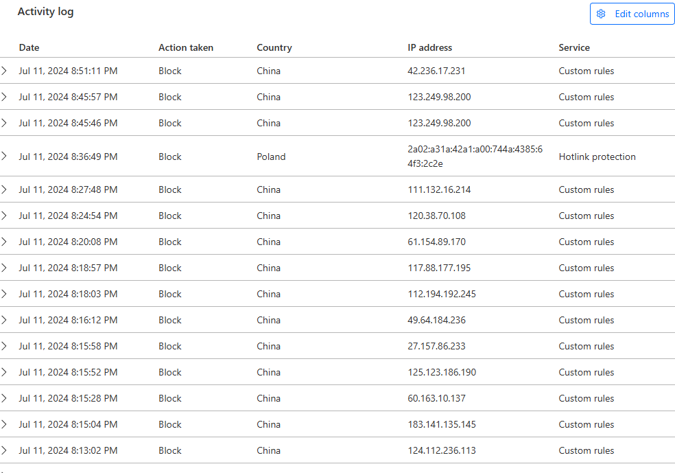Open the Edit columns button
Image resolution: width=675 pixels, height=473 pixels.
[x=632, y=14]
